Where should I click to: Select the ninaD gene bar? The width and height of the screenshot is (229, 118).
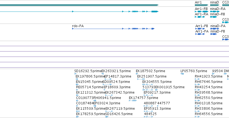coord(215,5)
